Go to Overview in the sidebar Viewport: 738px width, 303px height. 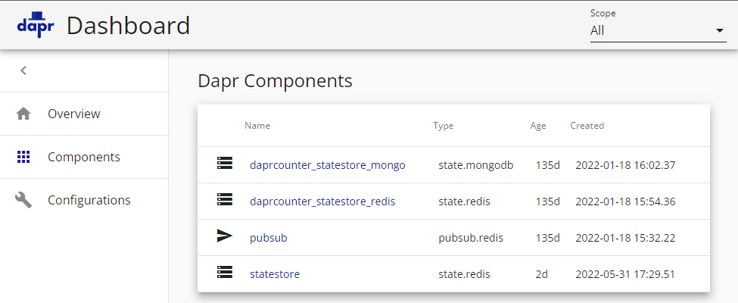[73, 114]
